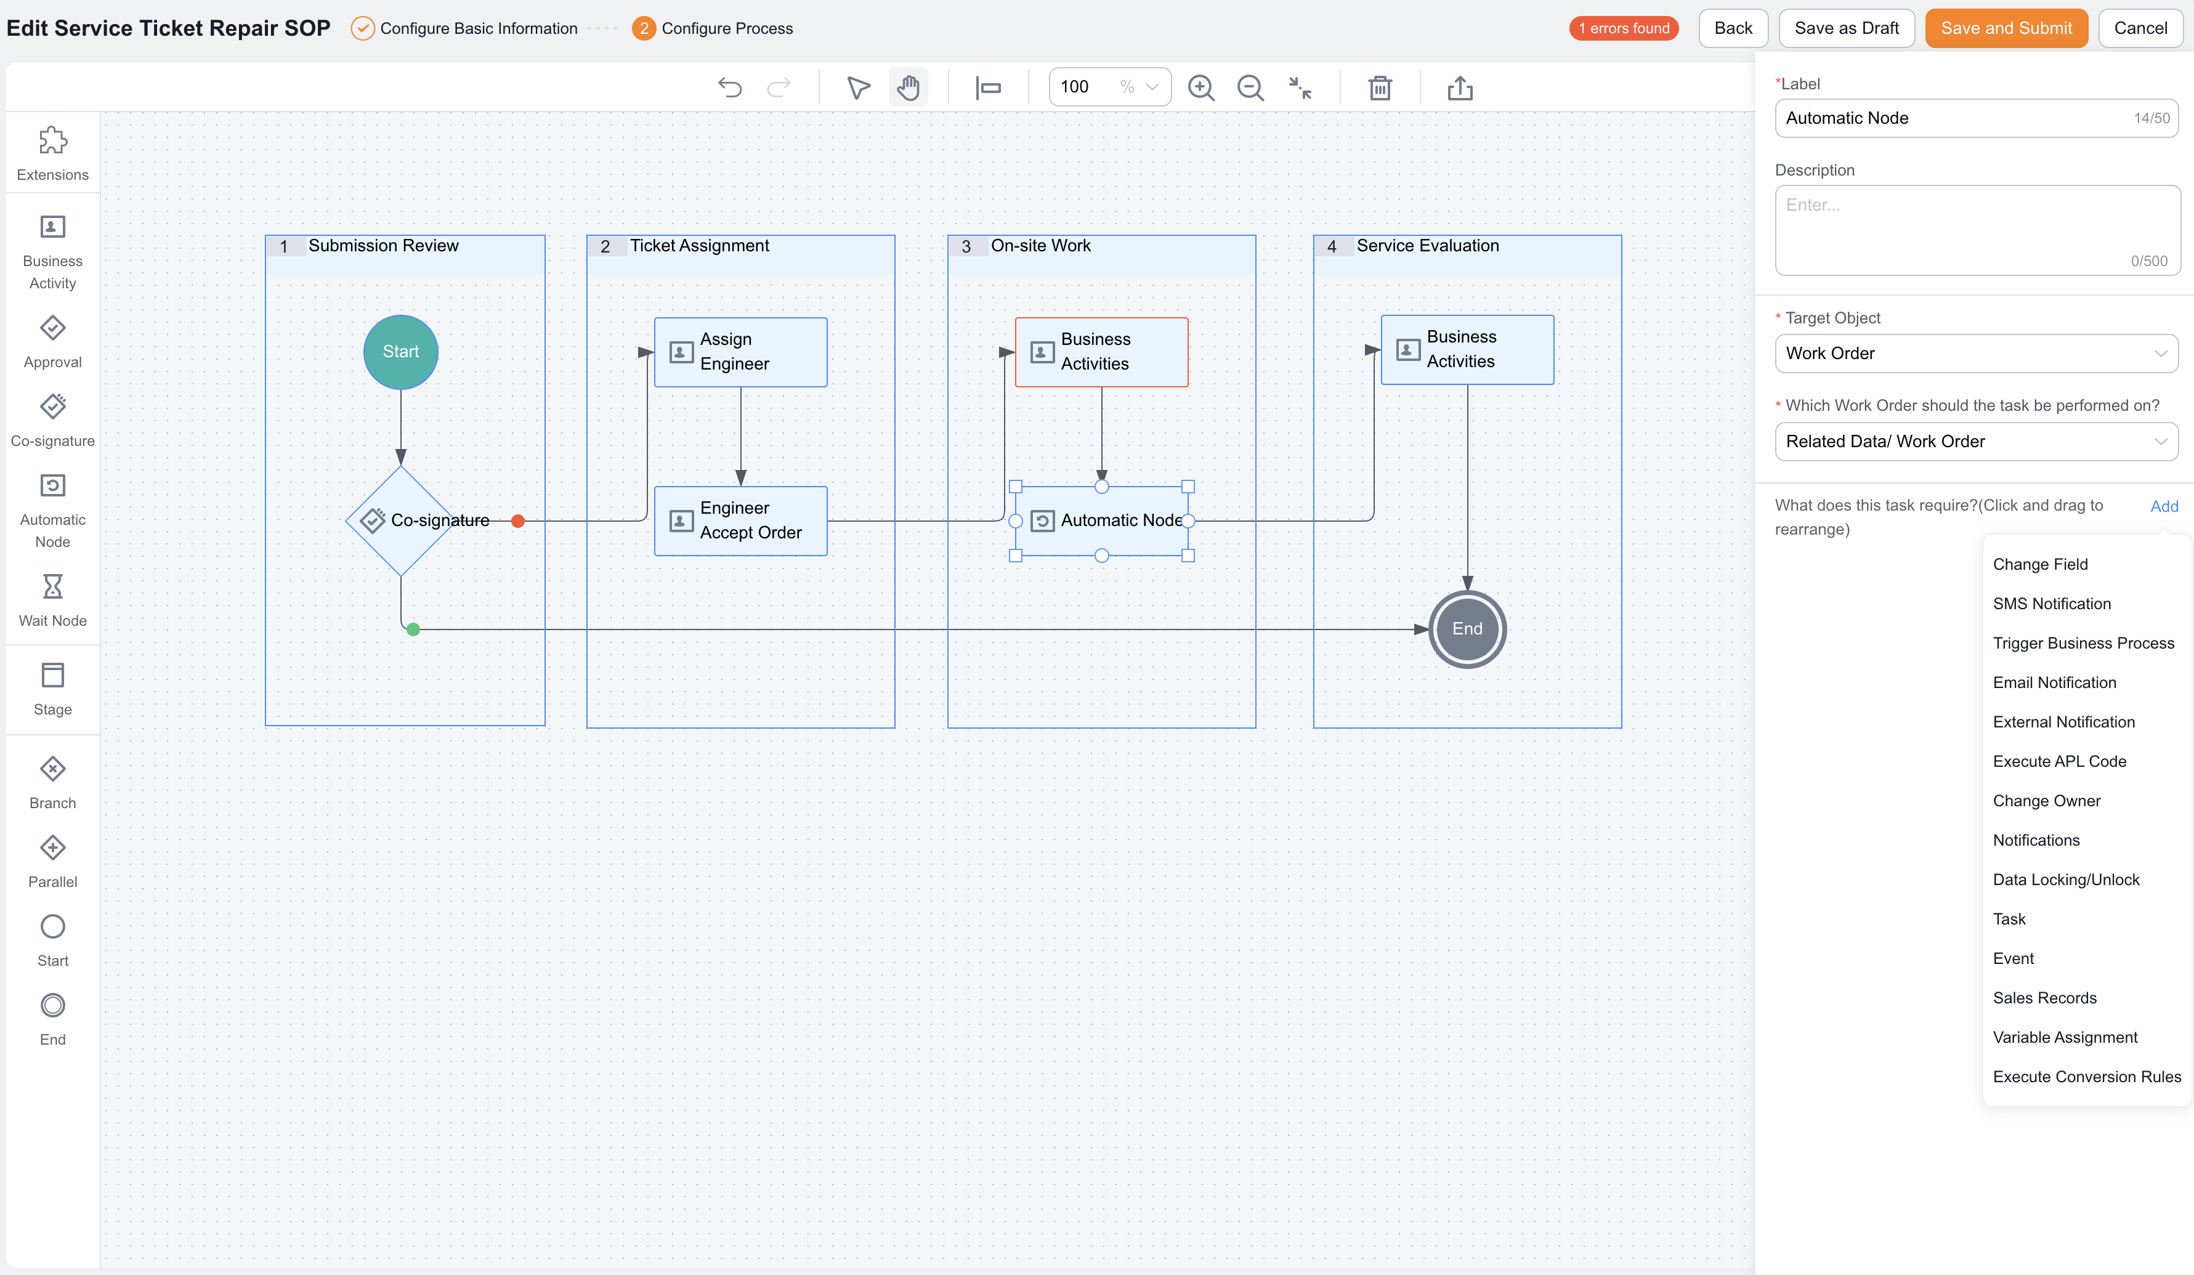Click the redo arrow in toolbar
The height and width of the screenshot is (1275, 2194).
(779, 87)
